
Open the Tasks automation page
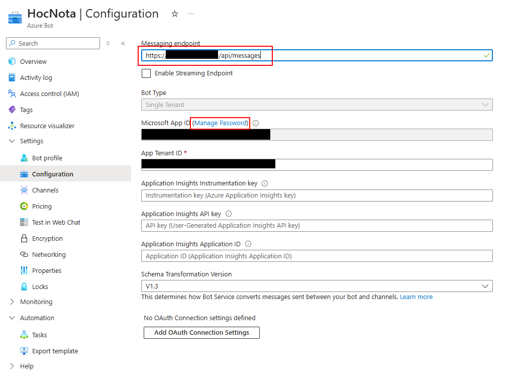point(39,335)
